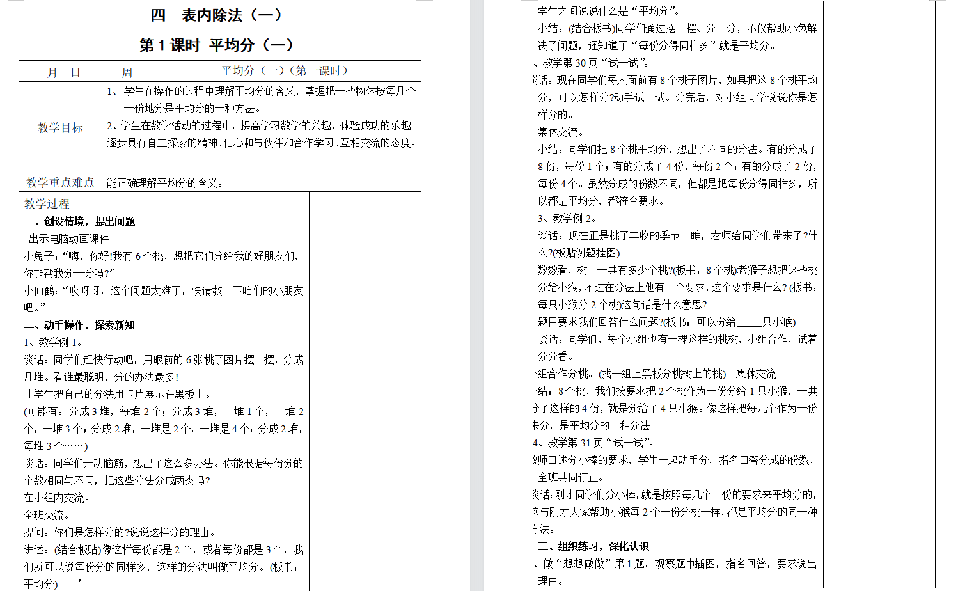The height and width of the screenshot is (591, 958).
Task: Click the heading "四 表内除法（一）"
Action: pyautogui.click(x=217, y=15)
